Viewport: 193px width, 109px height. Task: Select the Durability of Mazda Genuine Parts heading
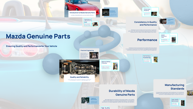click(x=122, y=93)
